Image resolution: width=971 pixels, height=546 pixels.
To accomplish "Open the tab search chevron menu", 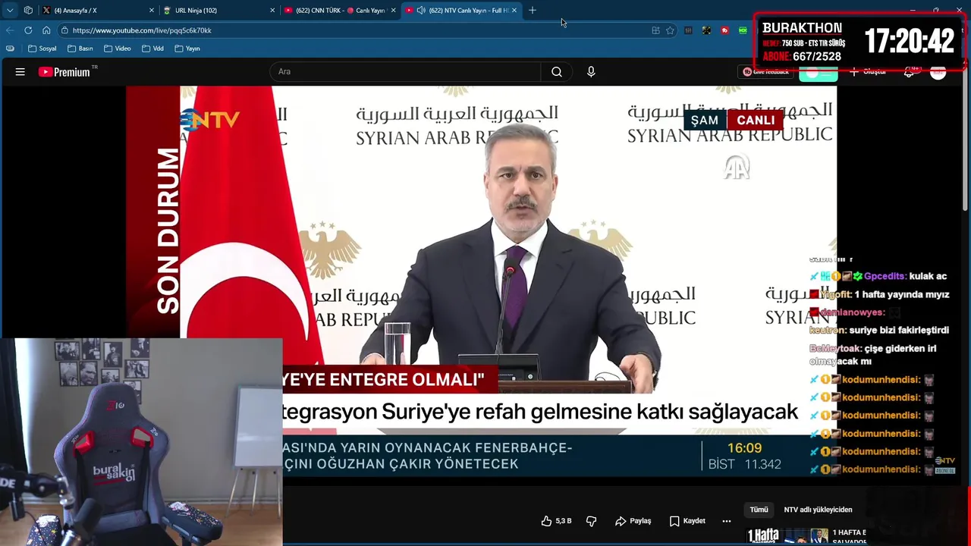I will tap(10, 11).
